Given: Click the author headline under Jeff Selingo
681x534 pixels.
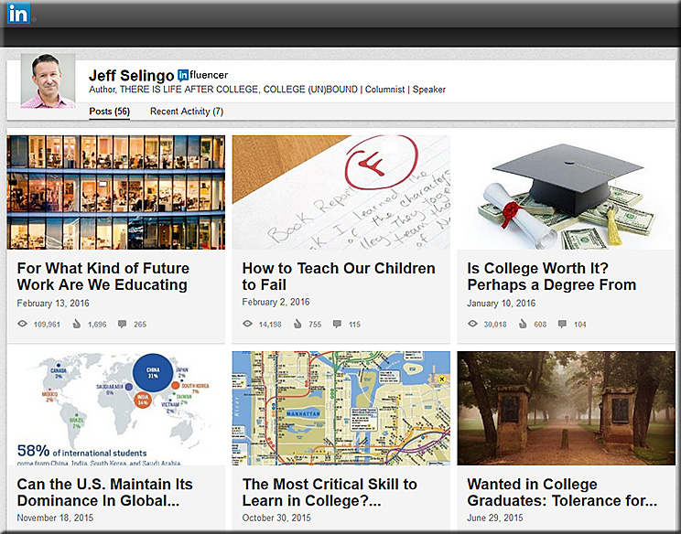Looking at the screenshot, I should (x=267, y=90).
